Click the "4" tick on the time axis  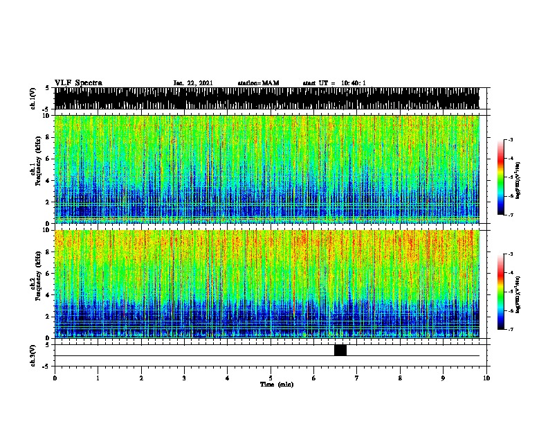(228, 378)
